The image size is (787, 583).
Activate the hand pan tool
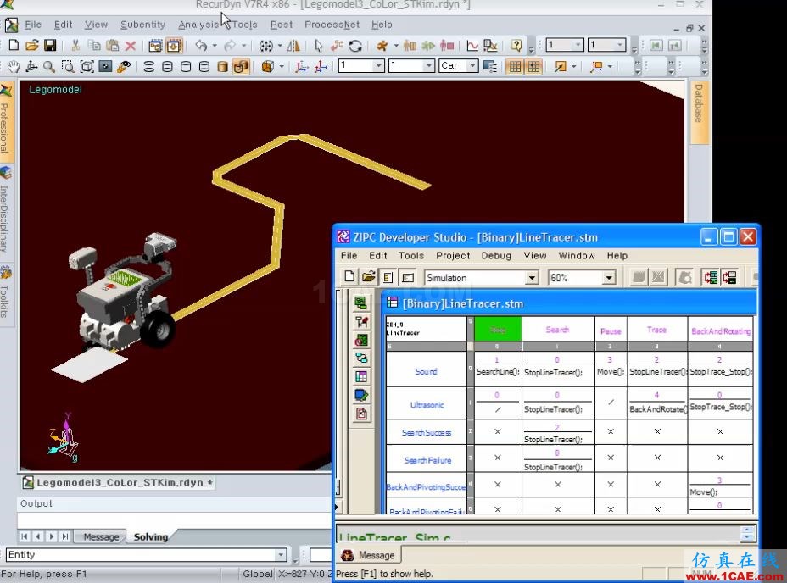[14, 66]
